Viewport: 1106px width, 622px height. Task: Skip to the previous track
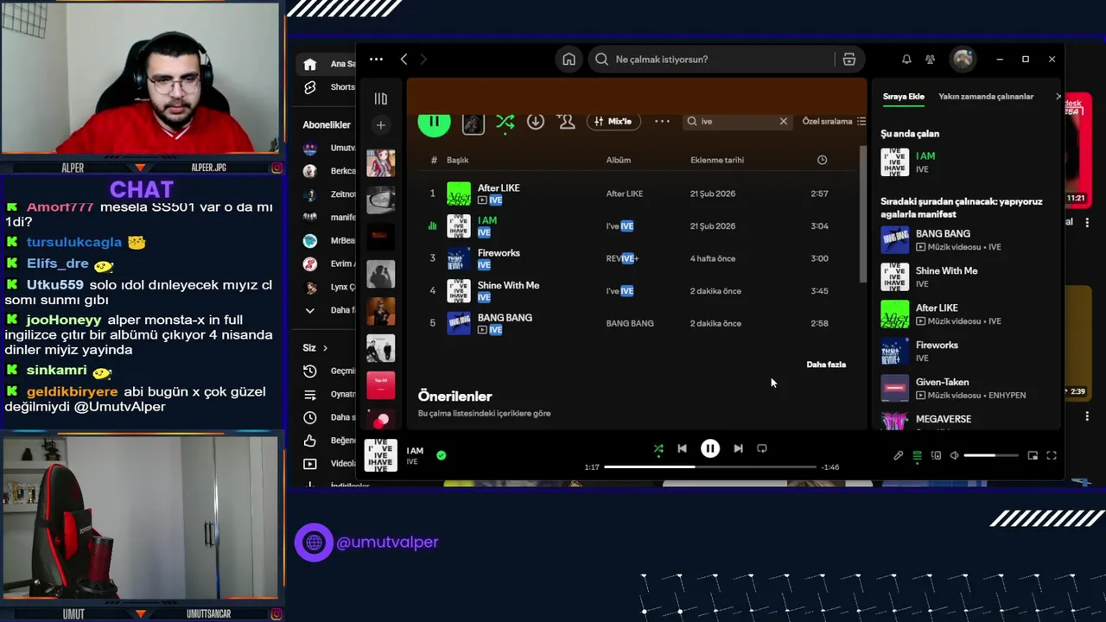(683, 448)
